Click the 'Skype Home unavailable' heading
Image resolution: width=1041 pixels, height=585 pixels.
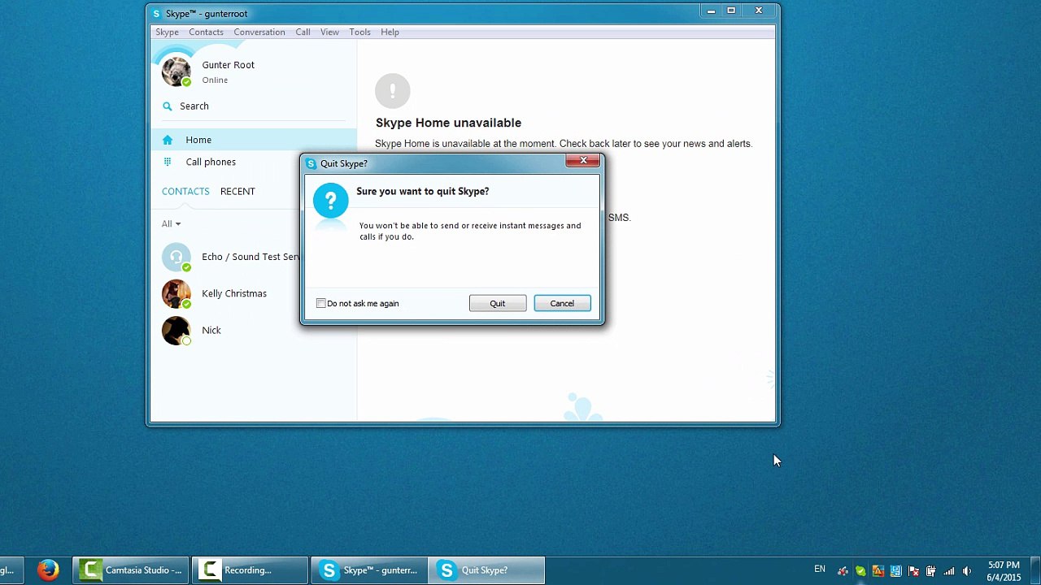click(x=448, y=123)
